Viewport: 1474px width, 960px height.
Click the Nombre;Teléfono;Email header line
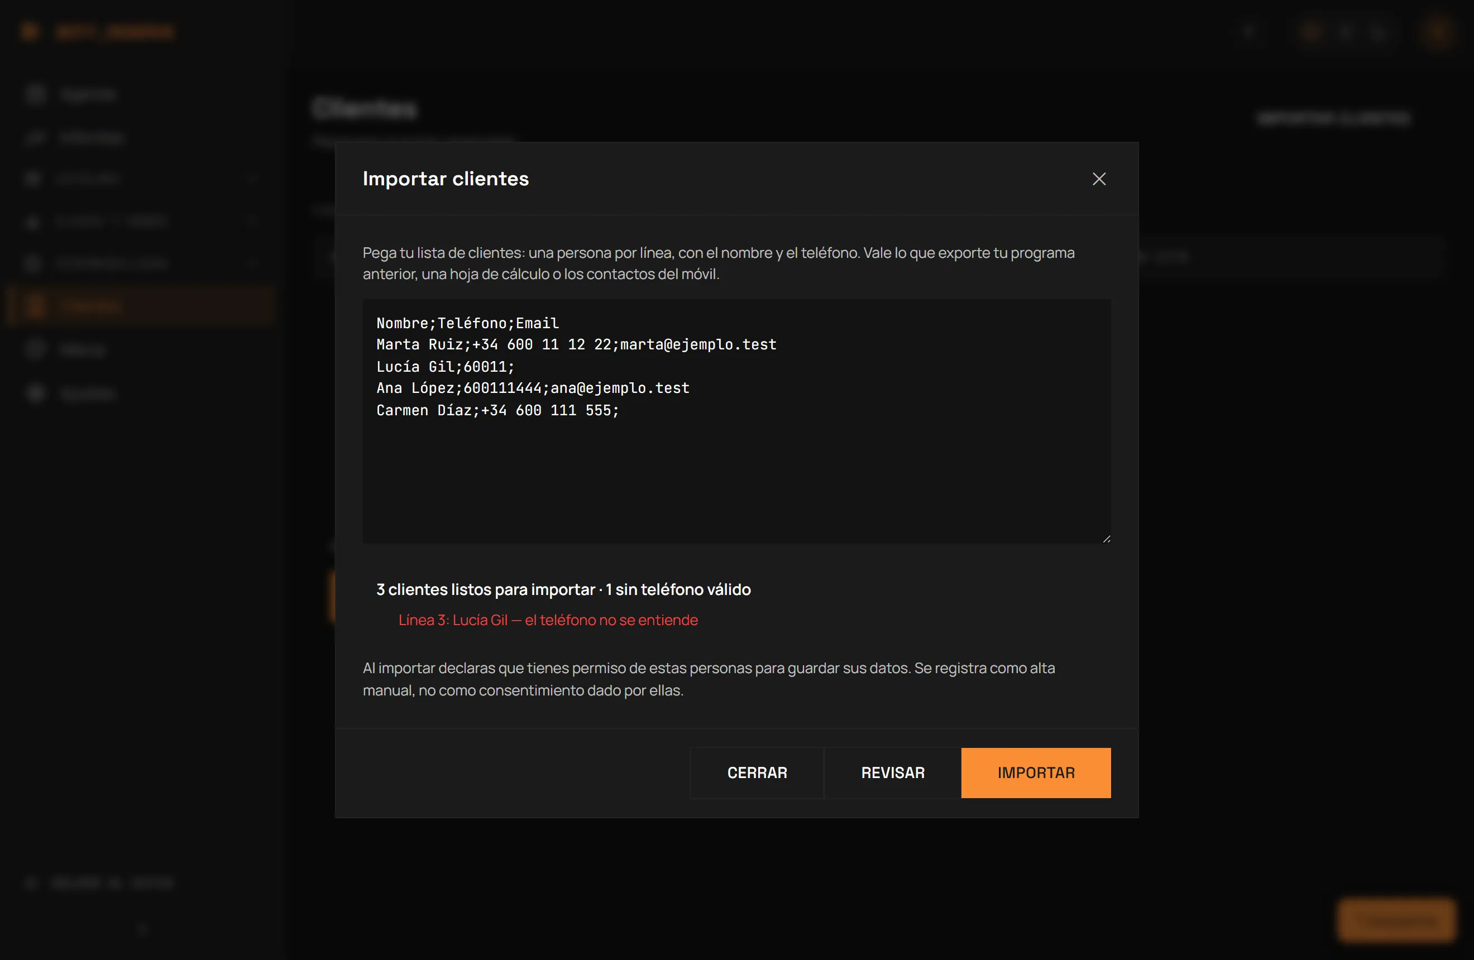point(467,323)
